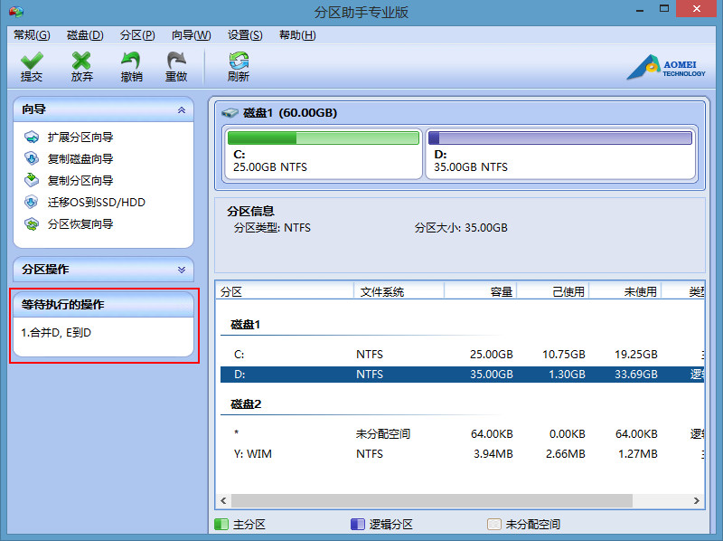This screenshot has height=541, width=723.
Task: Open the 复制分区向导 wizard
Action: point(80,181)
